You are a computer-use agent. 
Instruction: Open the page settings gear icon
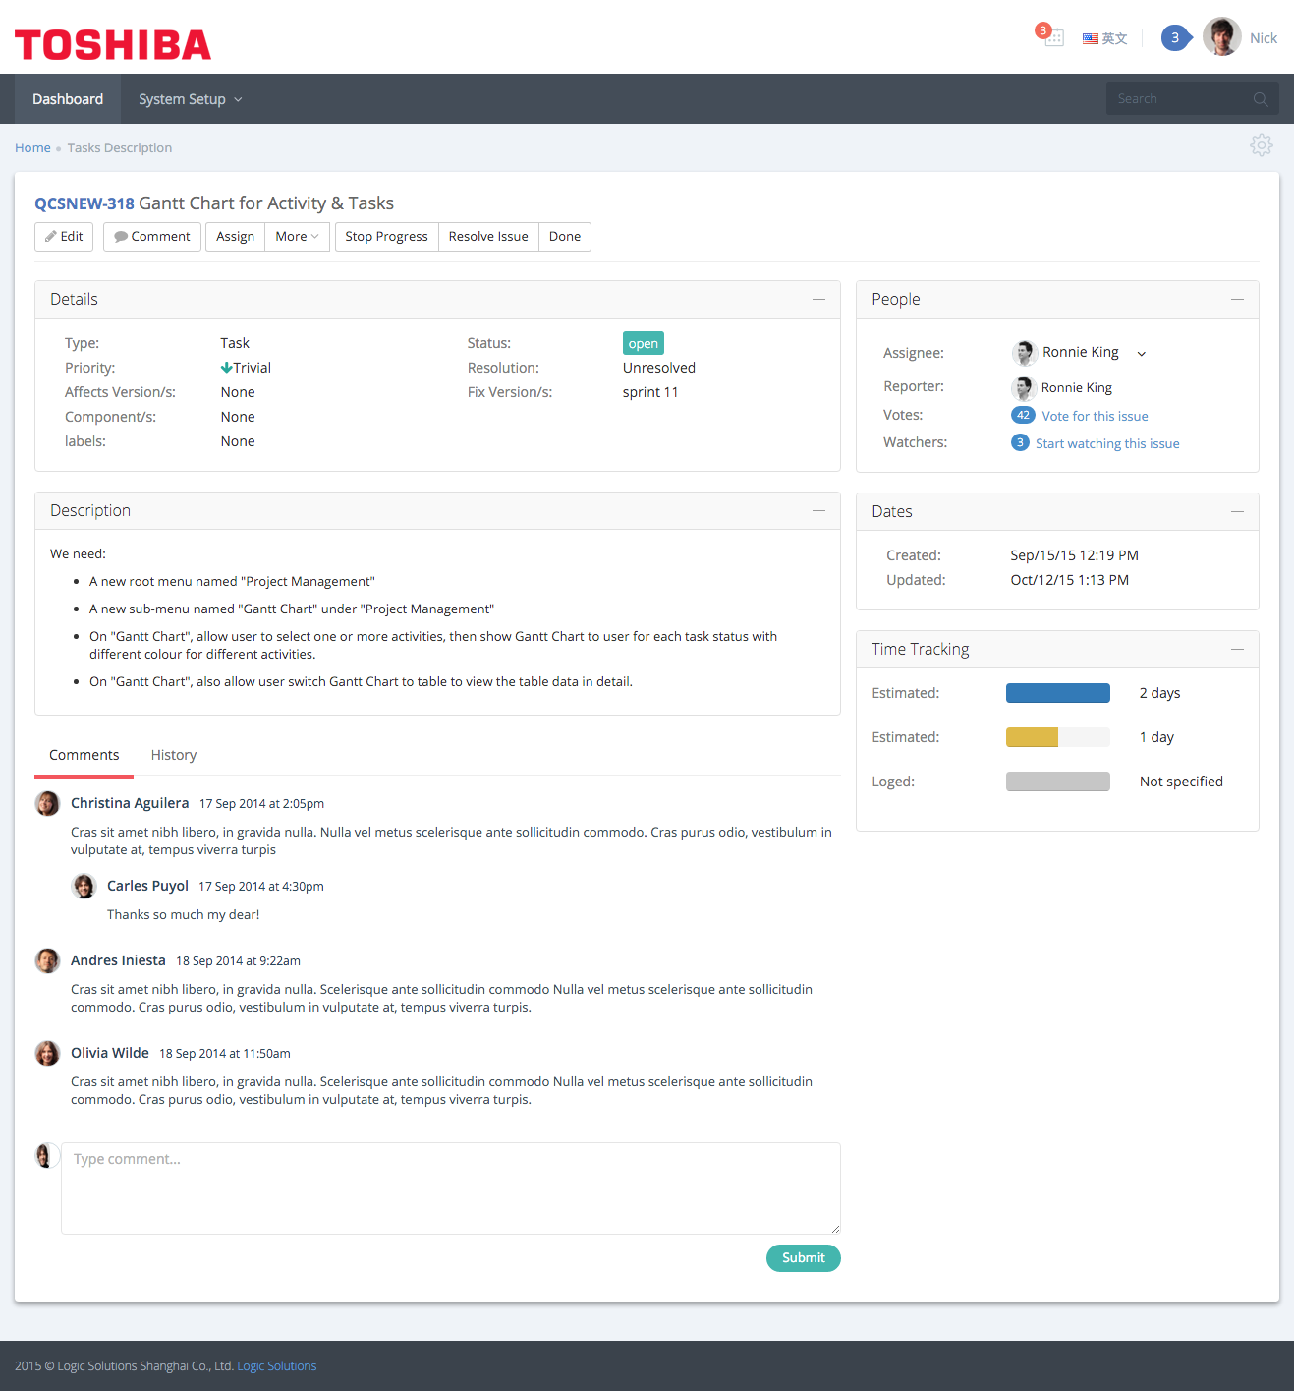[x=1261, y=145]
